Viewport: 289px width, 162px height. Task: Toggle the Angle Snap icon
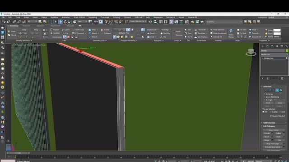click(111, 22)
